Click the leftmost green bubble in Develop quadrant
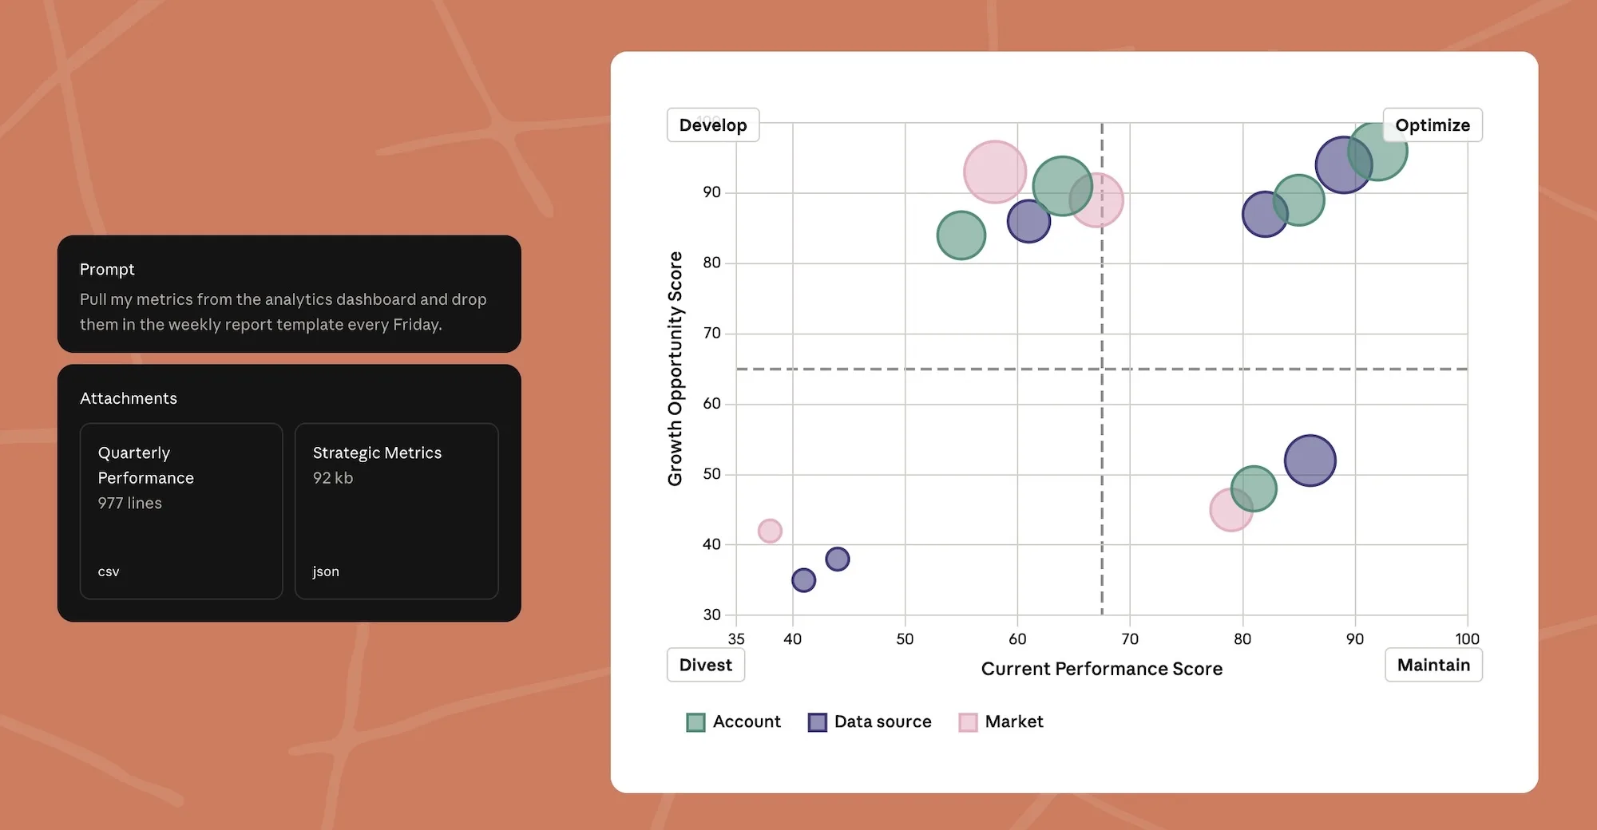 click(961, 235)
